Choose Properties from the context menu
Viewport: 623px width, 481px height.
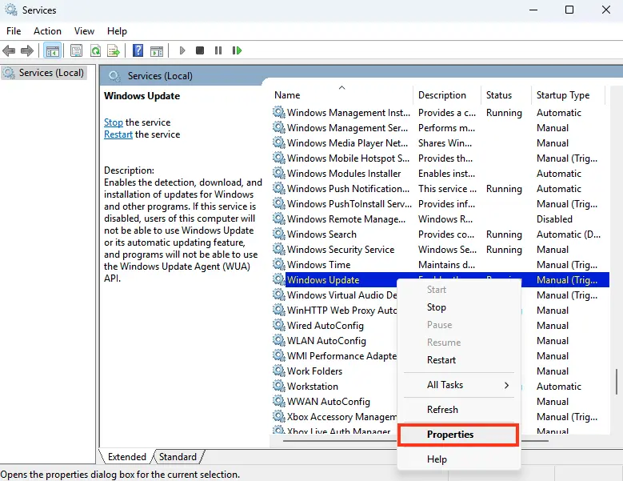[x=450, y=435]
